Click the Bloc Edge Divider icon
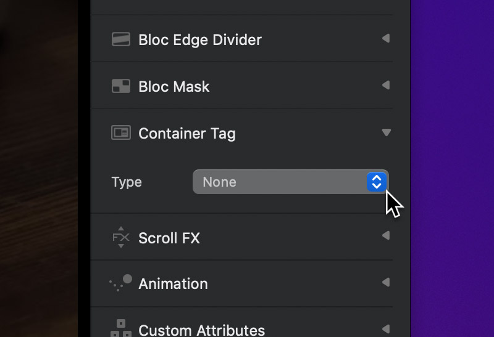Image resolution: width=494 pixels, height=337 pixels. (121, 39)
